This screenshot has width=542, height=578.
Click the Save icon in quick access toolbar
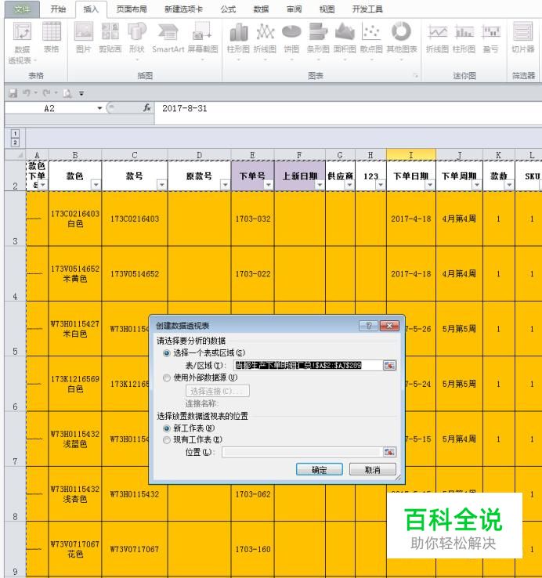coord(13,93)
